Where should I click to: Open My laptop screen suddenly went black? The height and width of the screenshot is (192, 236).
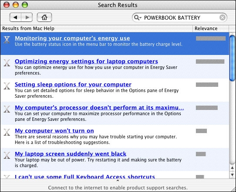pyautogui.click(x=71, y=154)
